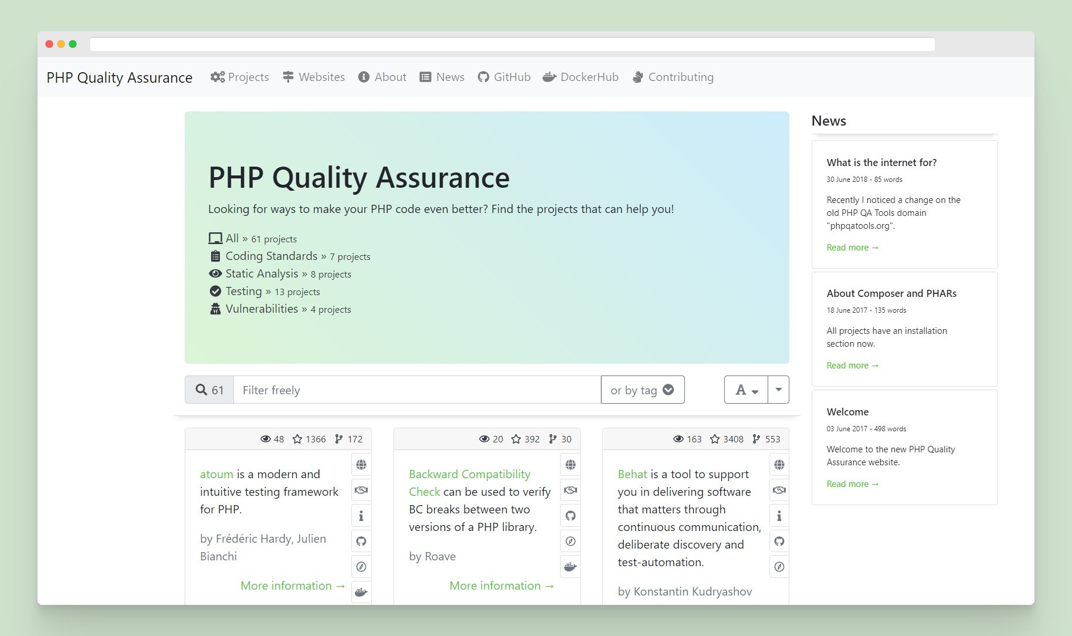
Task: Read more on 'About Composer and PHARs'
Action: [853, 366]
